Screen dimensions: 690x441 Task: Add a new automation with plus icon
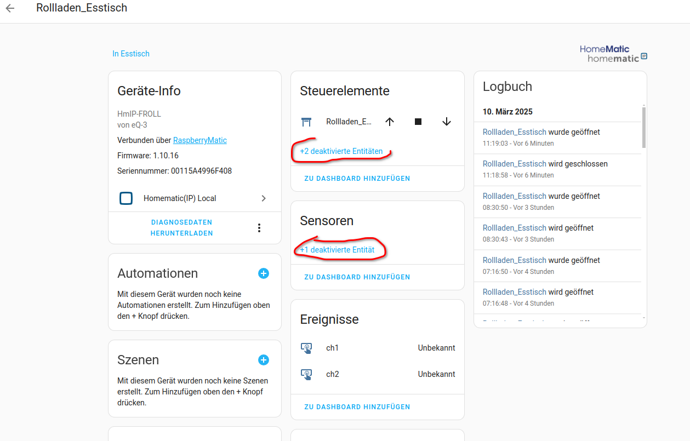click(x=264, y=273)
